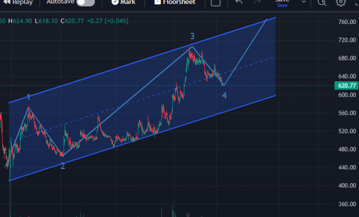Click the Replay rewind icon

point(6,2)
